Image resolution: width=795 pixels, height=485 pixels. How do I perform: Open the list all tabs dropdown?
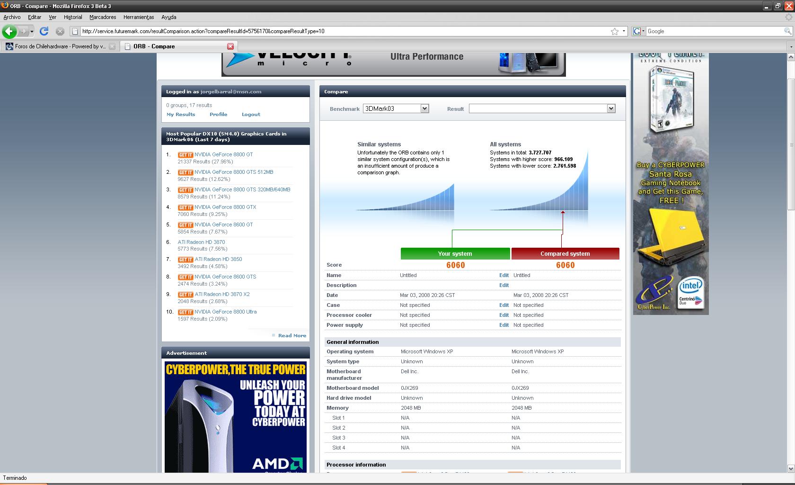[x=791, y=46]
